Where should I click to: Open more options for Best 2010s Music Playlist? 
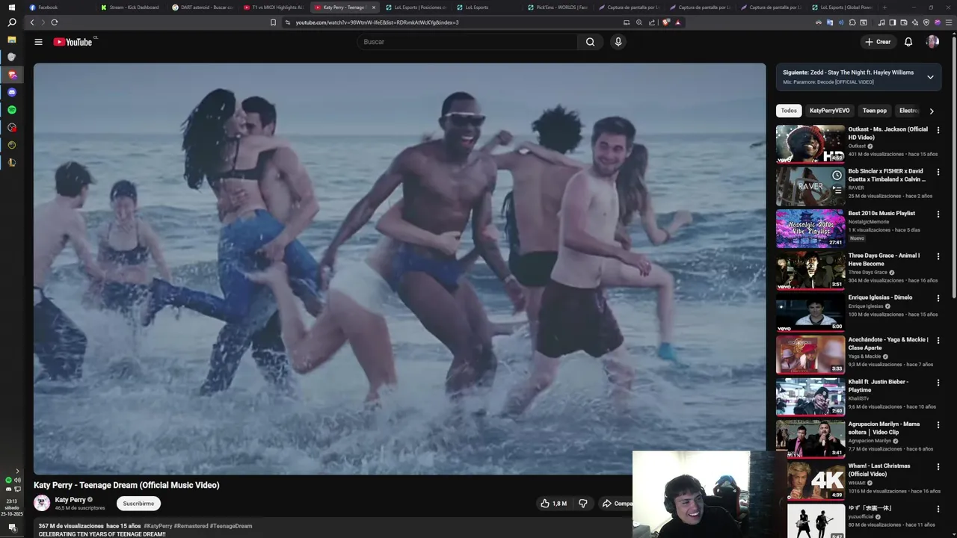pos(938,214)
